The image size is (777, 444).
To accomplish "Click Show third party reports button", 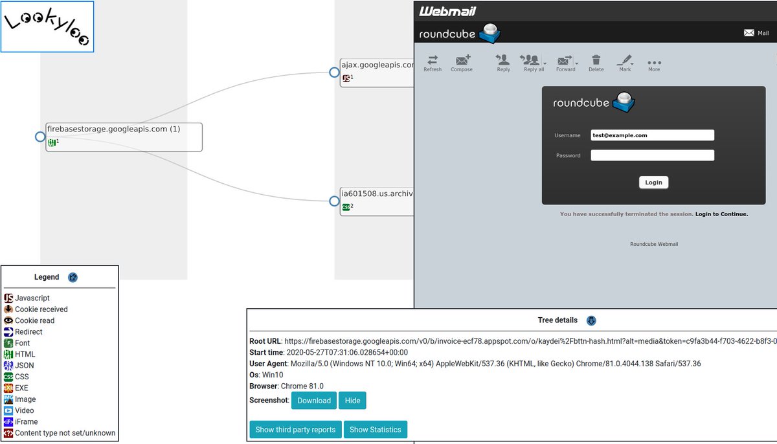I will 295,429.
